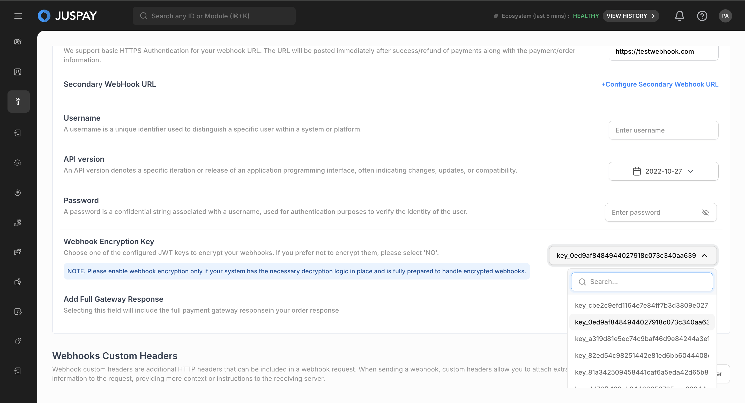745x403 pixels.
Task: Click the notifications bell icon
Action: click(679, 16)
